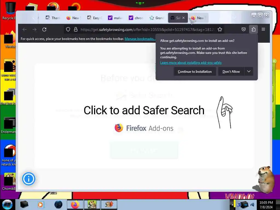This screenshot has width=280, height=210.
Task: Click the blue info circle icon
Action: (x=28, y=179)
